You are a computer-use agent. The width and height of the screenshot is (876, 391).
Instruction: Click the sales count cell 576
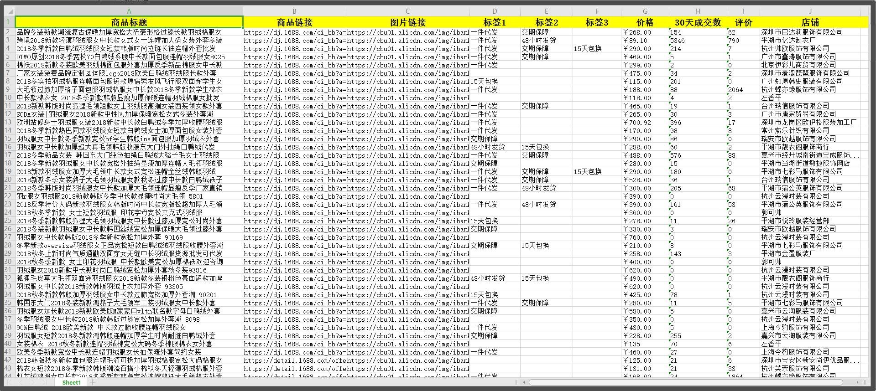pos(698,155)
